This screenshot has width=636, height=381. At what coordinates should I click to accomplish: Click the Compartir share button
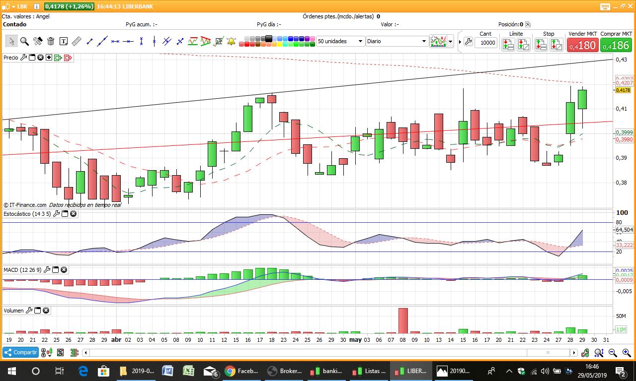click(x=21, y=352)
